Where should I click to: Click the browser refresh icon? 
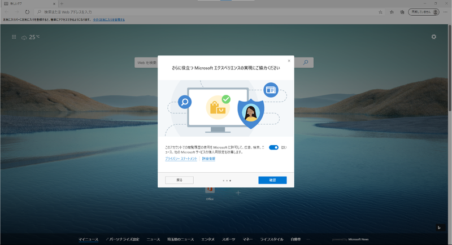27,12
